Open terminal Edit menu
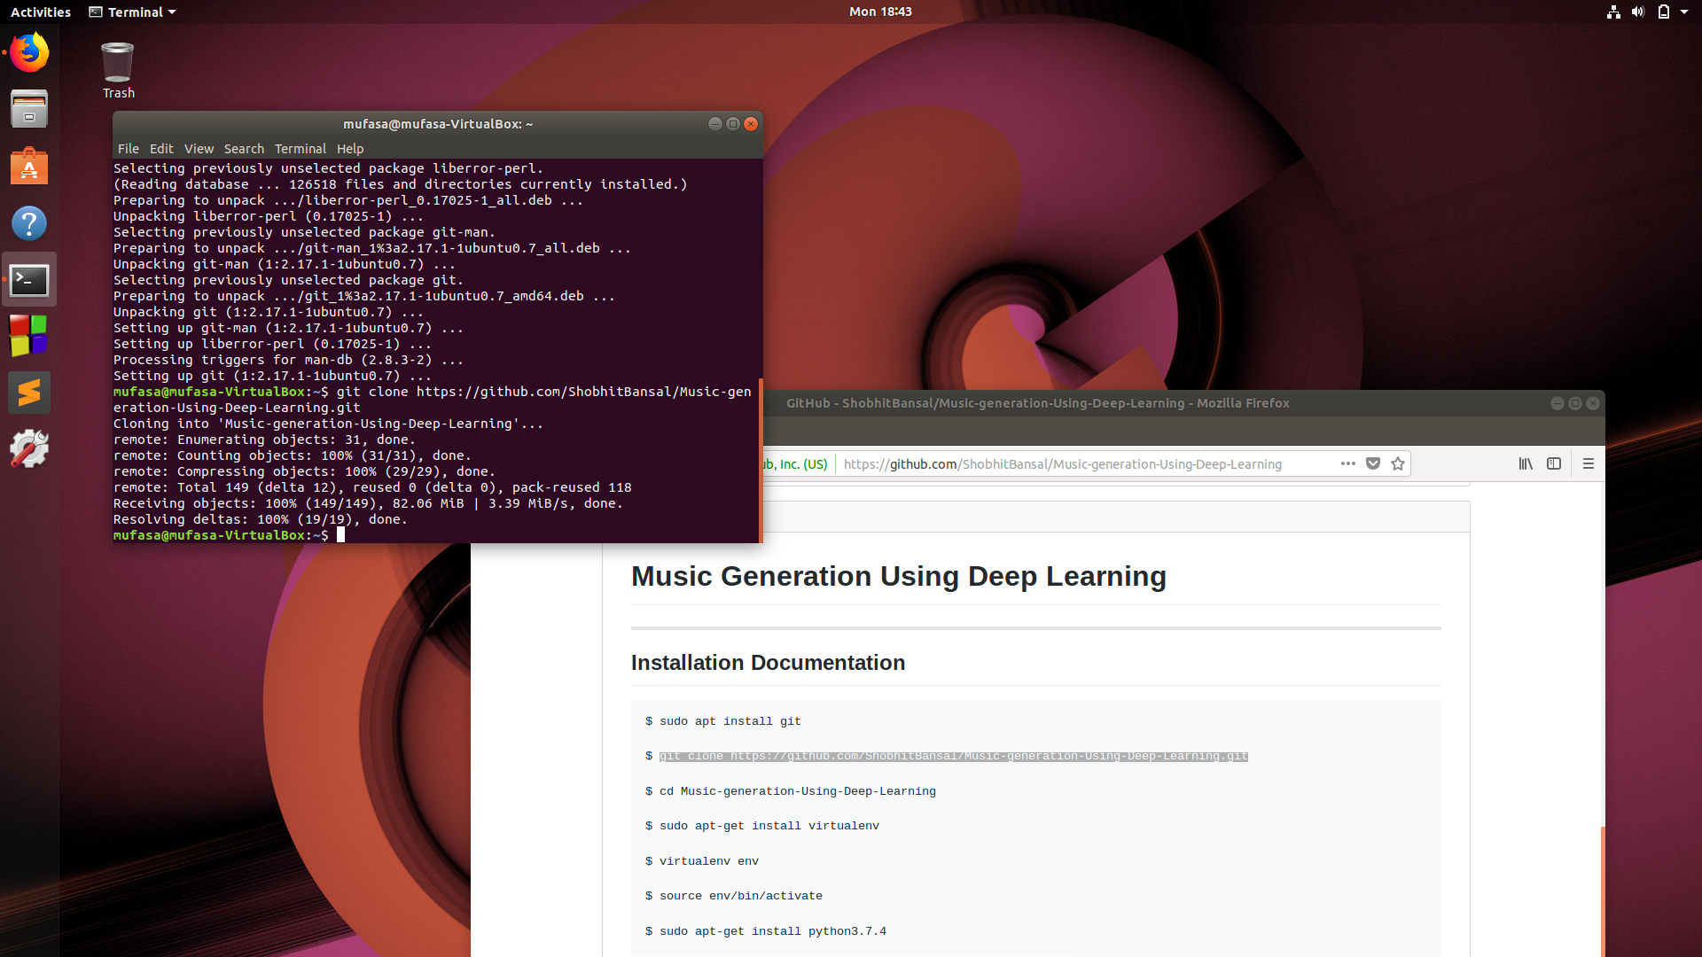 [161, 149]
